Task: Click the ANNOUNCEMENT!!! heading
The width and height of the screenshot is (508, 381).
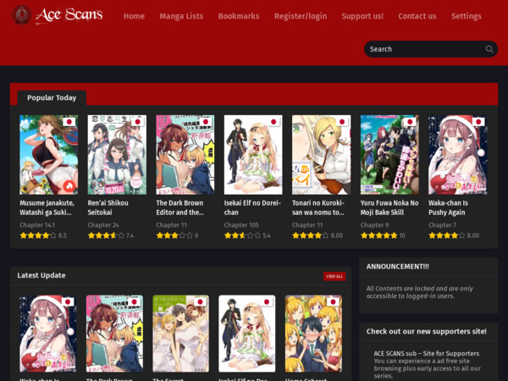Action: tap(398, 267)
